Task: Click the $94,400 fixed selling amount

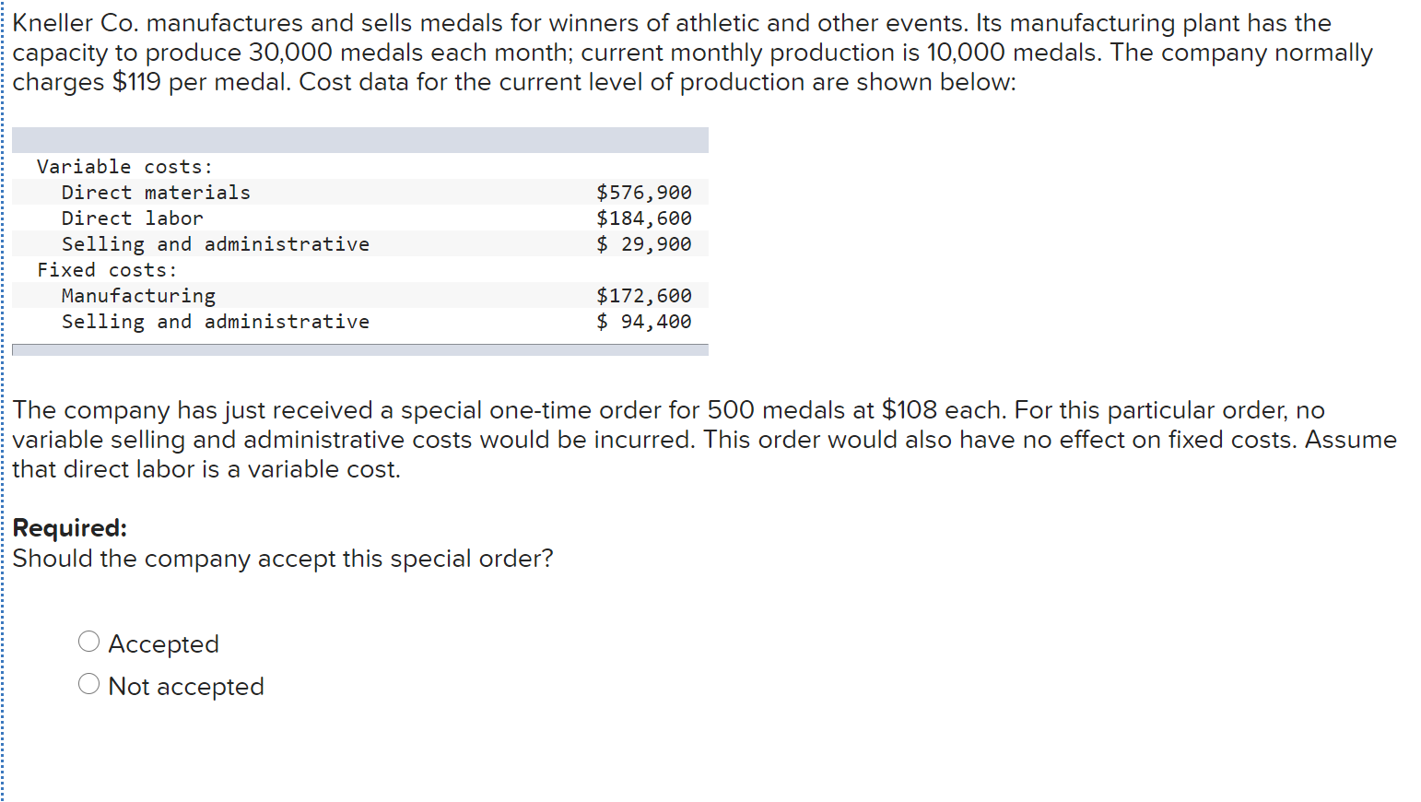Action: pyautogui.click(x=643, y=322)
